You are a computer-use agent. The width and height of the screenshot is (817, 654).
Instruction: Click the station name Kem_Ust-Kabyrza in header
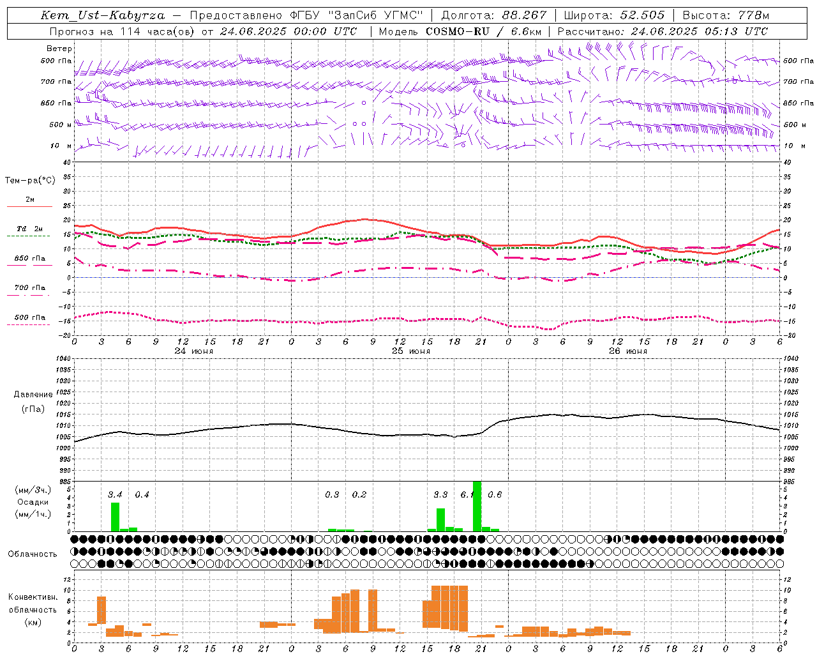click(x=103, y=15)
